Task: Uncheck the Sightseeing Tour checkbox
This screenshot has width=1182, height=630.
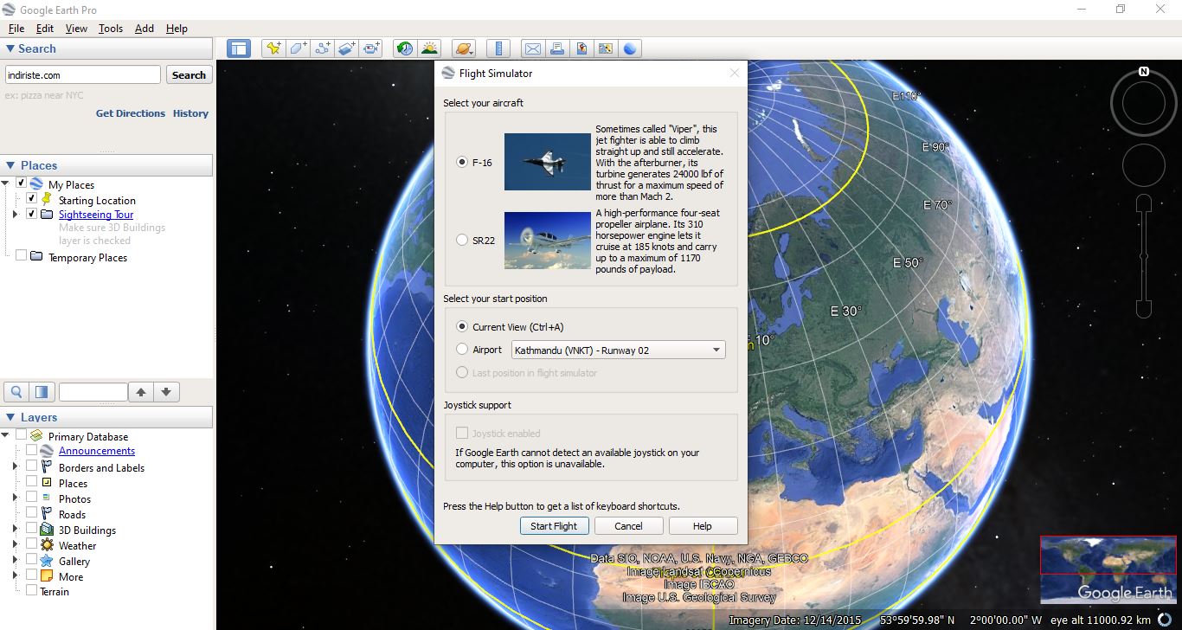Action: pyautogui.click(x=32, y=214)
